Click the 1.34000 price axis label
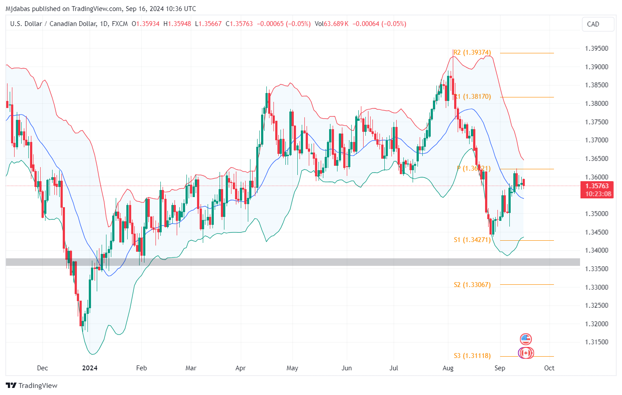 pyautogui.click(x=596, y=250)
